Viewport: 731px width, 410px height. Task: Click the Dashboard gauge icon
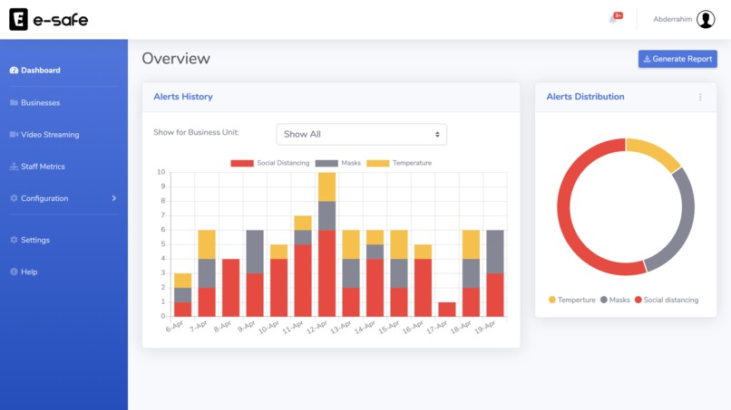(x=14, y=71)
